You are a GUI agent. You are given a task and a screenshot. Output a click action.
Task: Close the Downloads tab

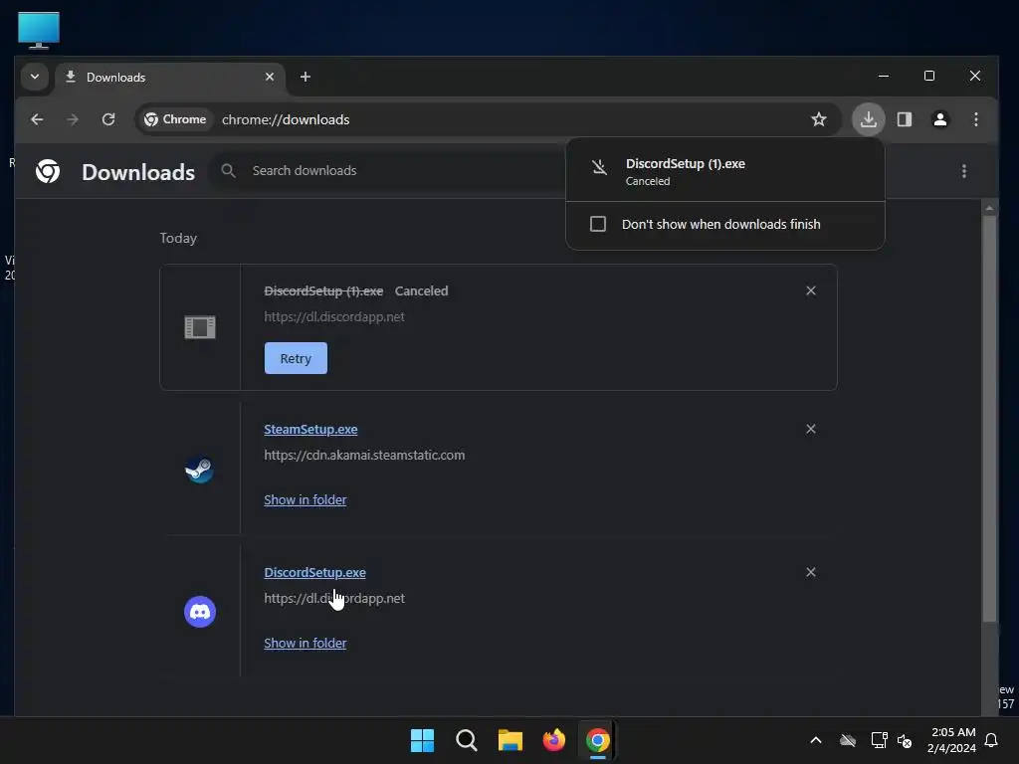point(269,77)
